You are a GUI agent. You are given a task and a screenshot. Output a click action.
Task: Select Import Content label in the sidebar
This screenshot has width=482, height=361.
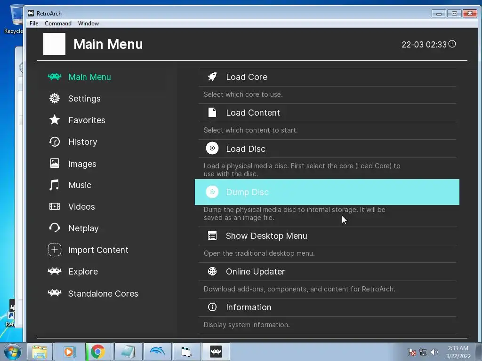(x=98, y=250)
